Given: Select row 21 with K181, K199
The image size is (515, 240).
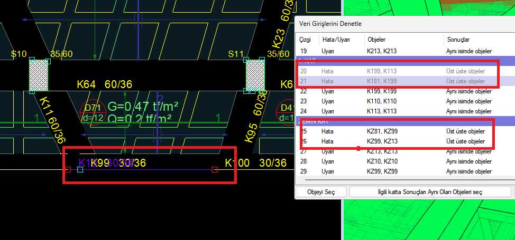Looking at the screenshot, I should [x=397, y=81].
